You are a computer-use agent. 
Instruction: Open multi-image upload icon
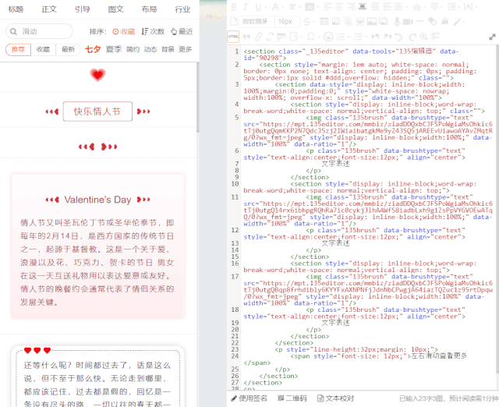[x=383, y=21]
